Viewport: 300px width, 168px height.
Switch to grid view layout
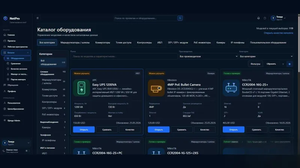point(289,64)
